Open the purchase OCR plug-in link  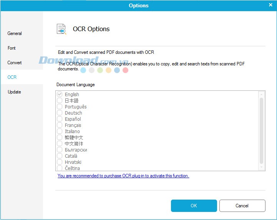tap(123, 176)
